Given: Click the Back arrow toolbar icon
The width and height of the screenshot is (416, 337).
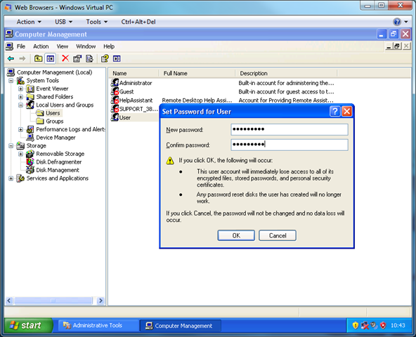Looking at the screenshot, I should (11, 58).
